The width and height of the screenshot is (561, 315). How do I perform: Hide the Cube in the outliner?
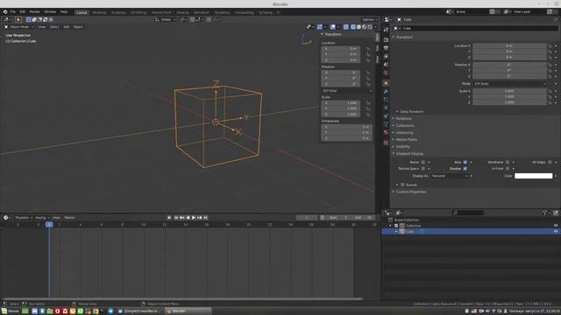556,231
